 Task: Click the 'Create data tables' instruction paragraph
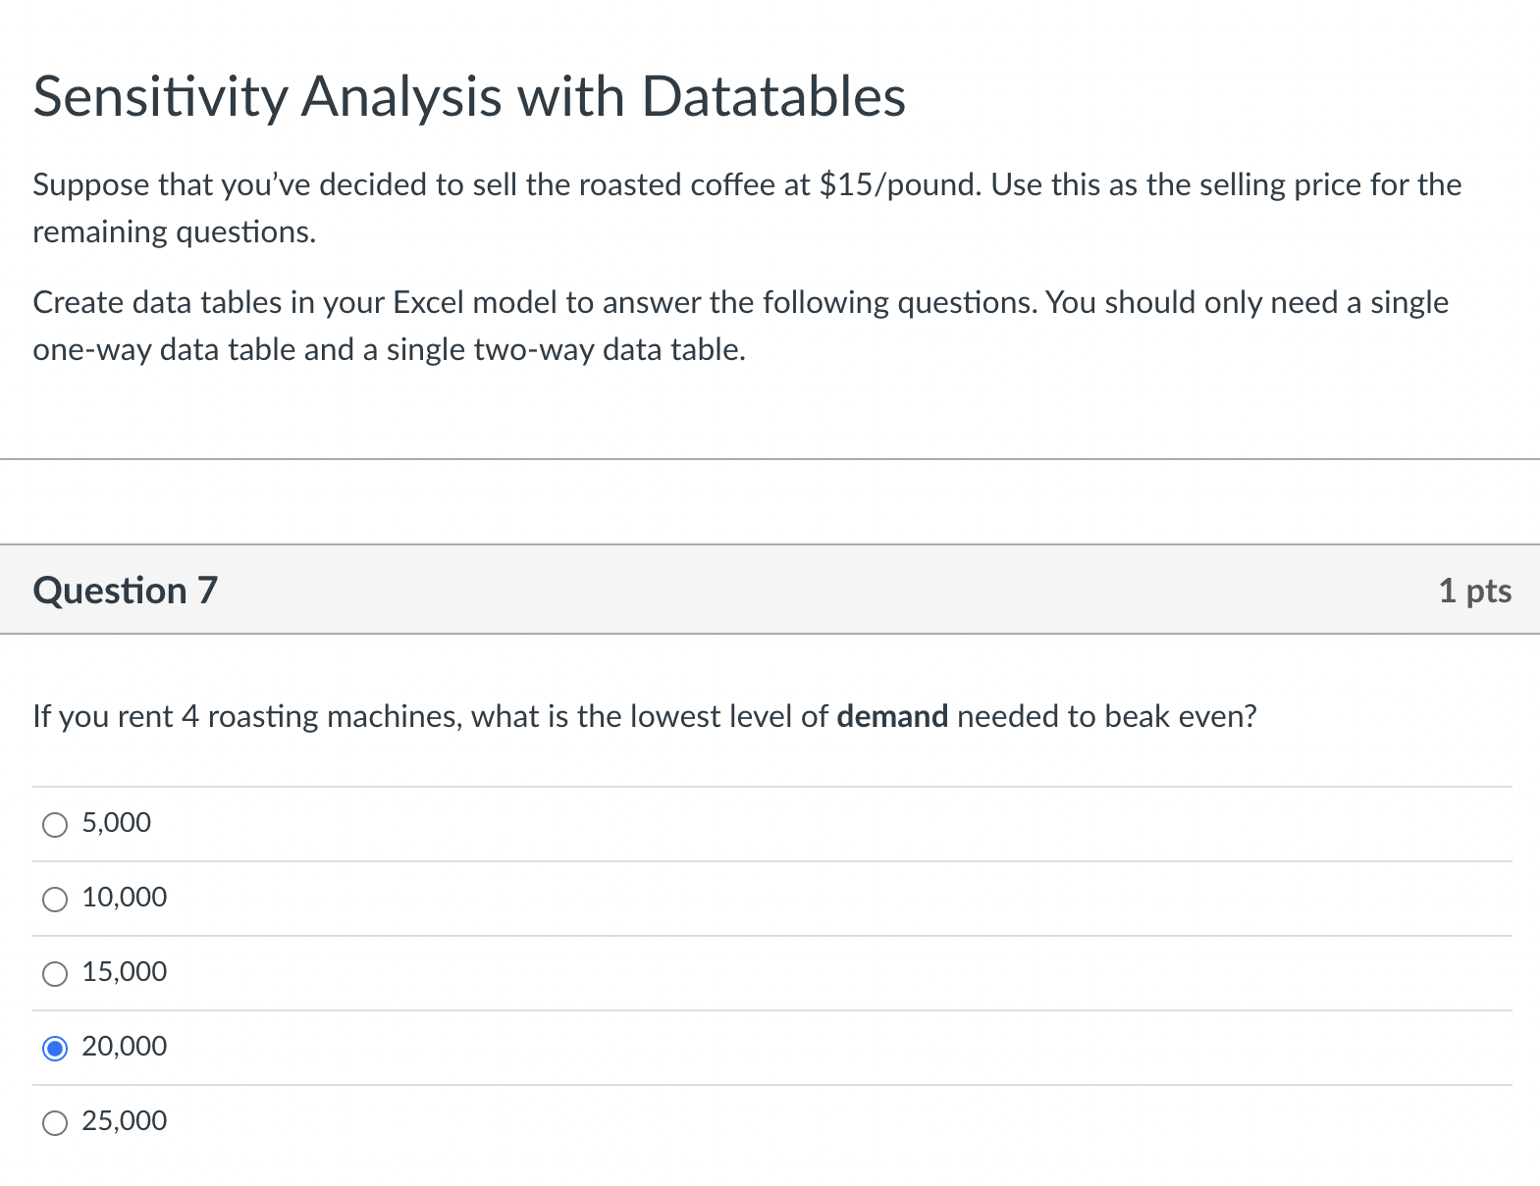[x=741, y=326]
